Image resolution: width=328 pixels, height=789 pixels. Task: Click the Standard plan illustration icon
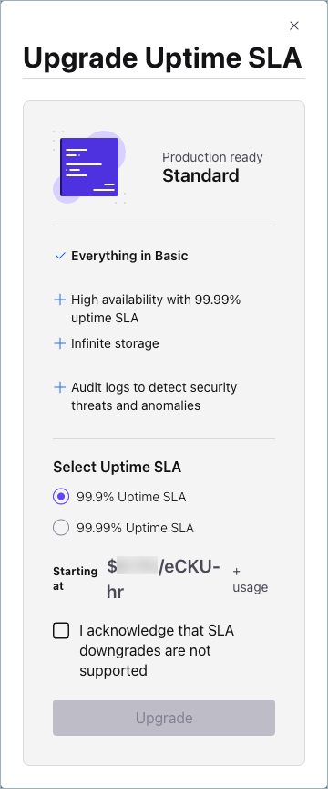89,166
